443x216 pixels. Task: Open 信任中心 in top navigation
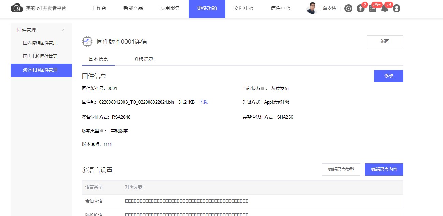[281, 9]
